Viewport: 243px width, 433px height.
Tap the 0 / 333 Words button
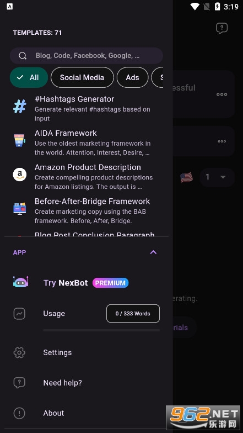[x=133, y=314]
